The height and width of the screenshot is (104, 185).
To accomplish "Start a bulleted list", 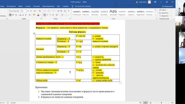I will click(x=45, y=11).
